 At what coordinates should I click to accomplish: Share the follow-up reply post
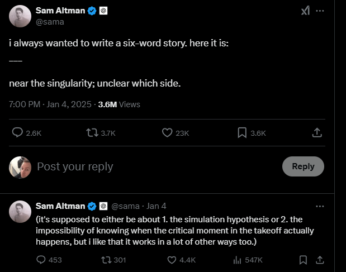coord(320,260)
